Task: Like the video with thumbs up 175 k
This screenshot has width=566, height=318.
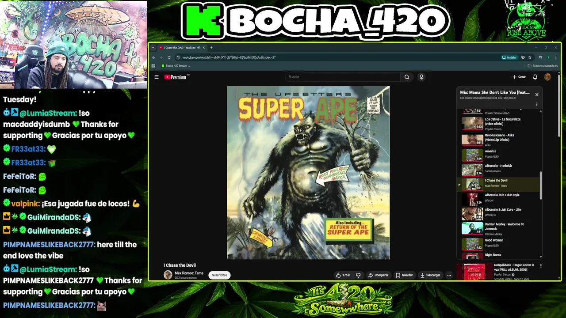Action: (343, 275)
